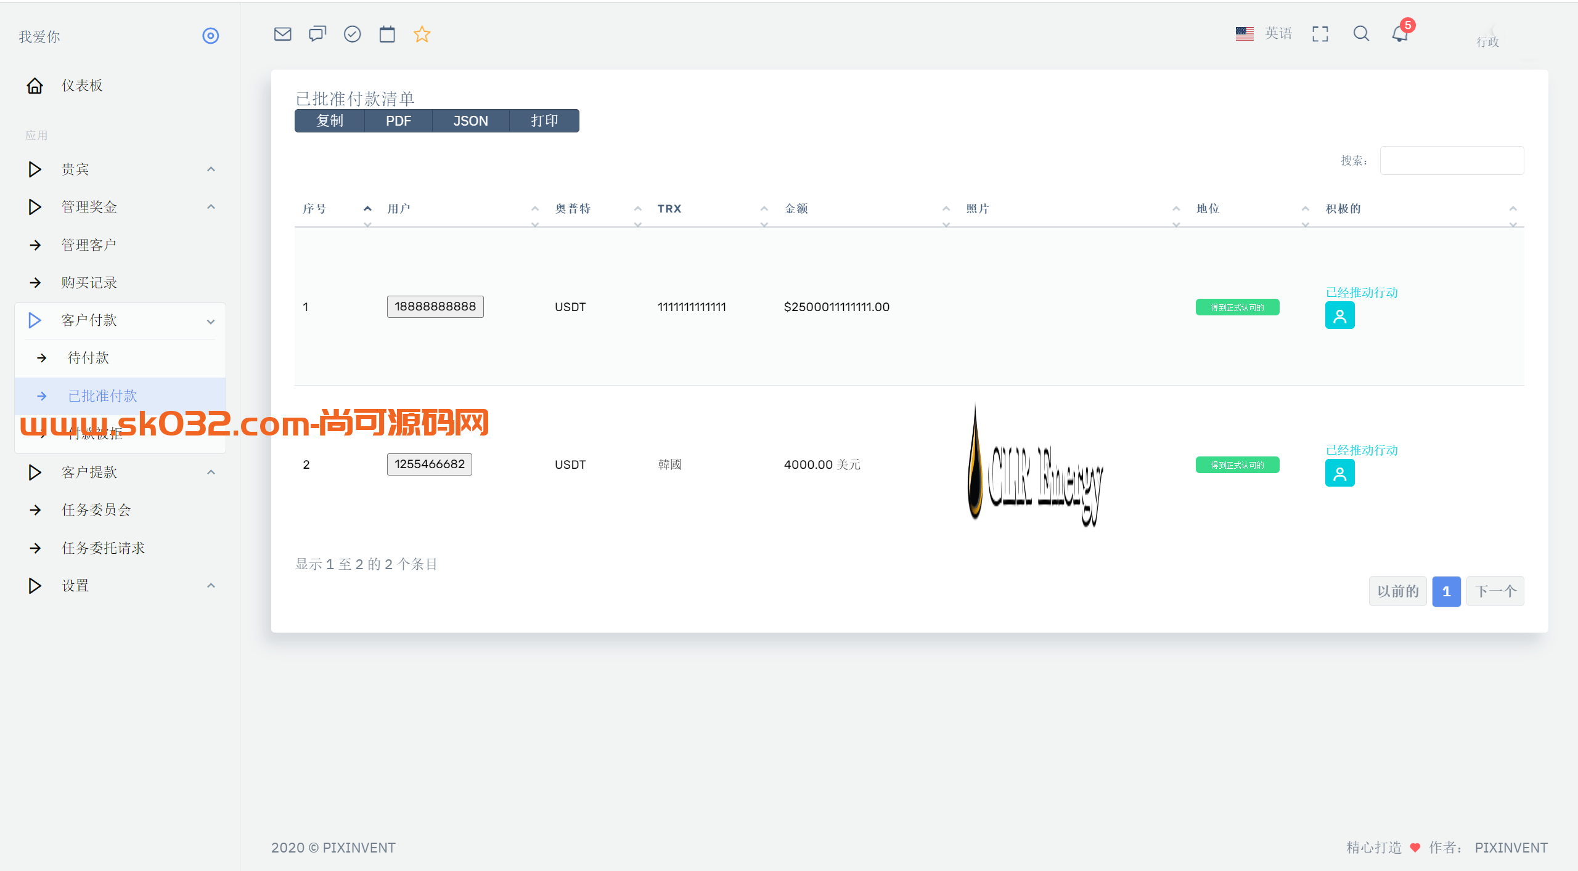Click the 设置 play icon
The width and height of the screenshot is (1578, 871).
[35, 586]
